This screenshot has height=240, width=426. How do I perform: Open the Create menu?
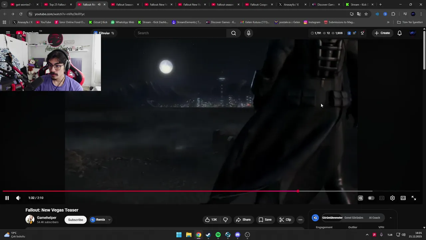click(x=382, y=33)
